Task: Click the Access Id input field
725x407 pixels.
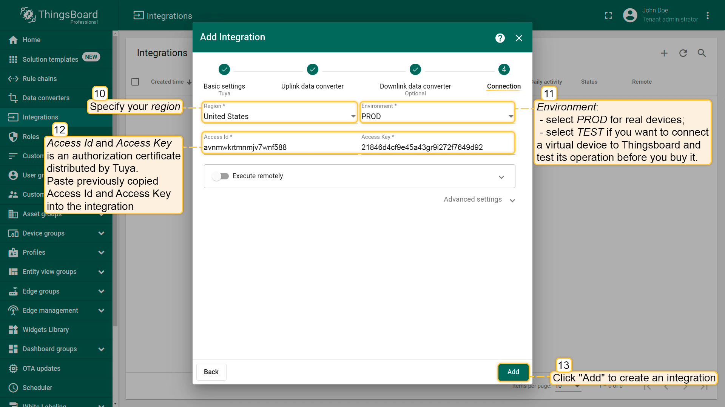Action: (x=279, y=147)
